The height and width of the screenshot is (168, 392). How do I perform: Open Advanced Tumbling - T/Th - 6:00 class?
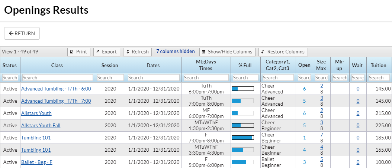[x=56, y=89]
